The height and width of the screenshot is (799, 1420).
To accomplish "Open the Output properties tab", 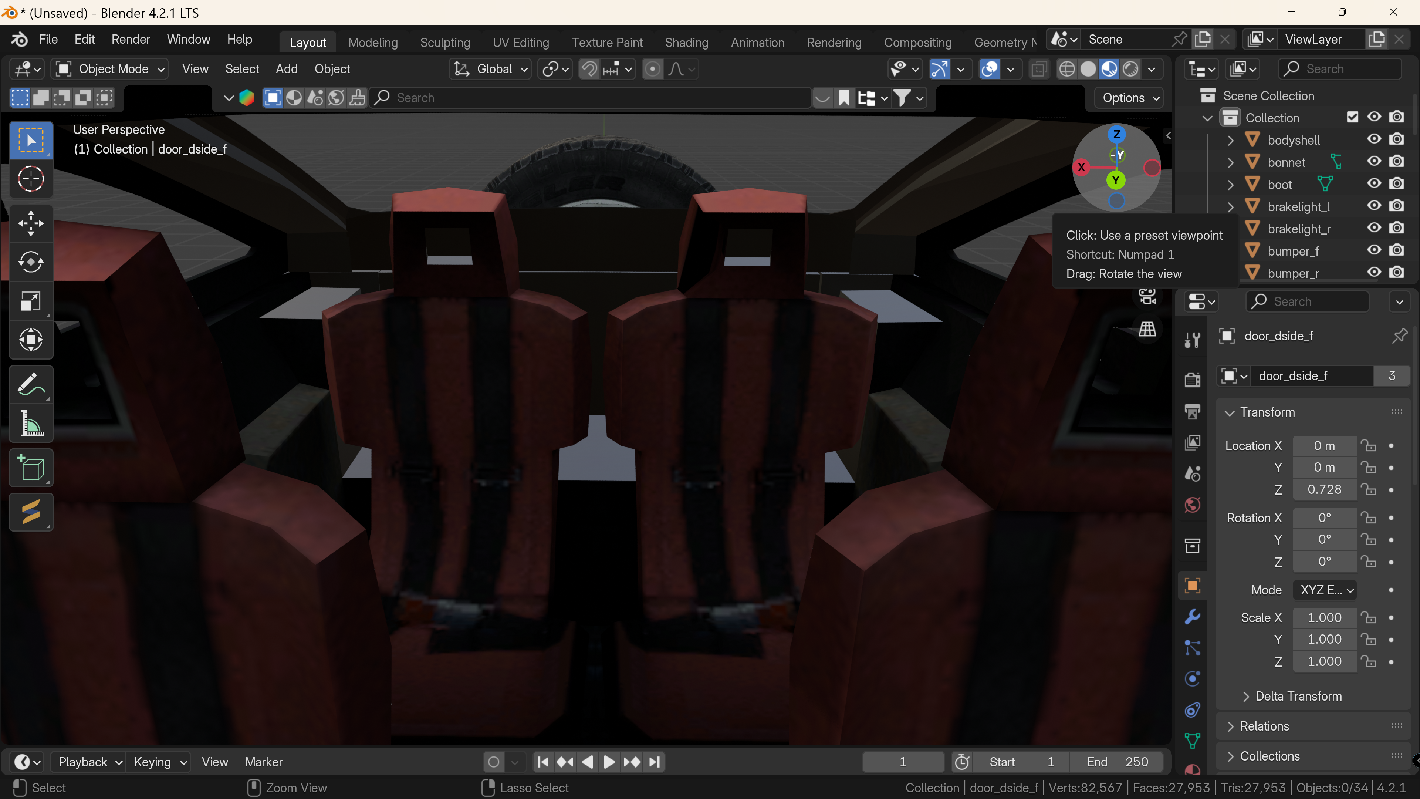I will click(x=1192, y=411).
